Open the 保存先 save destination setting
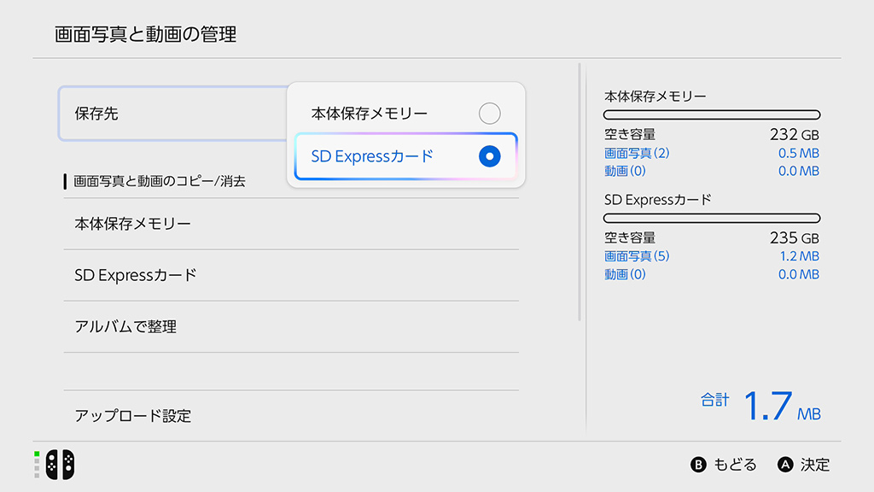 point(171,114)
